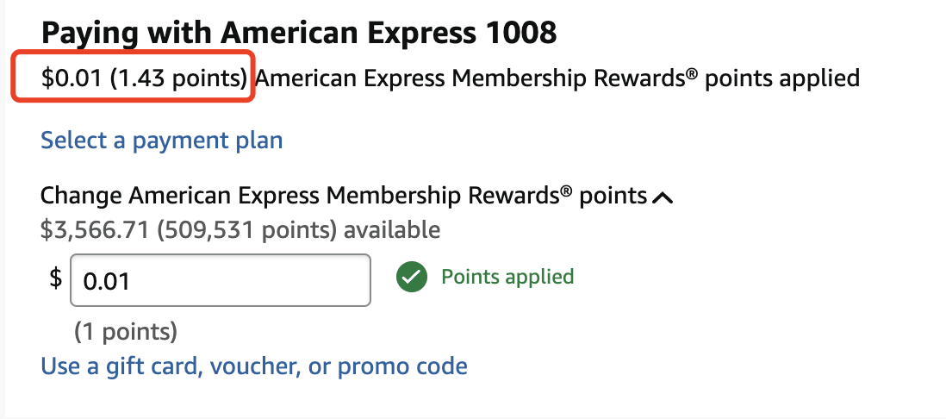The height and width of the screenshot is (419, 946).
Task: Click the Membership Rewards points applied summary text
Action: [x=557, y=78]
